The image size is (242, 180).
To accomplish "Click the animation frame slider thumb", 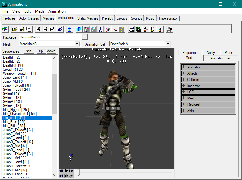I will click(x=78, y=173).
